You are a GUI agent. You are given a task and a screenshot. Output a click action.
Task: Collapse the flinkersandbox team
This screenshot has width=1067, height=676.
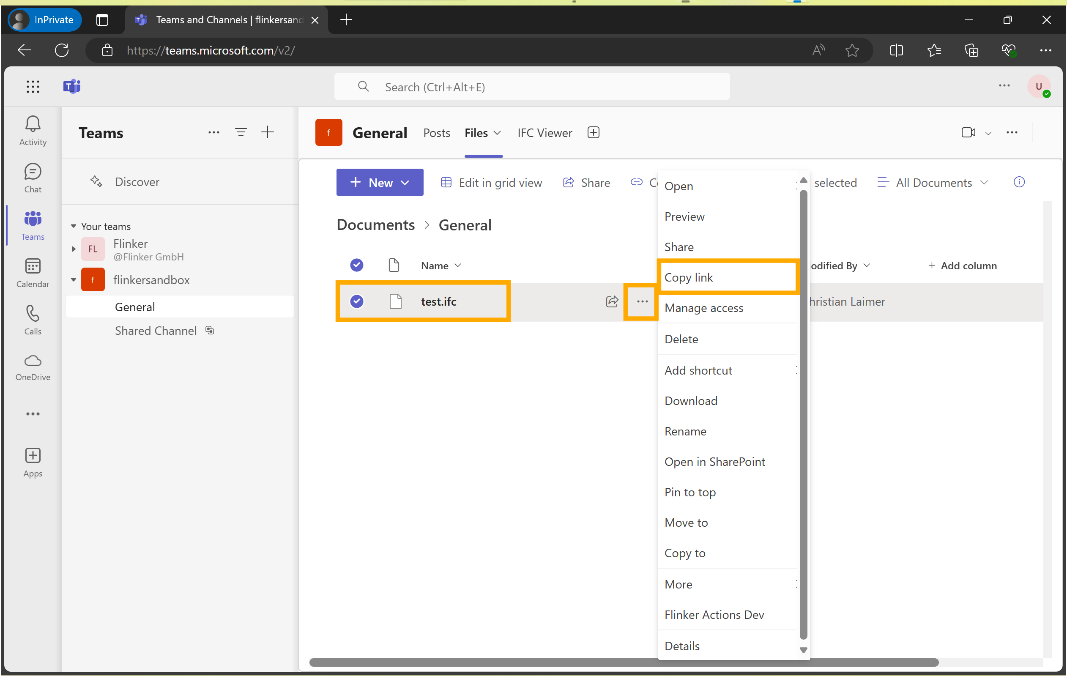click(74, 279)
